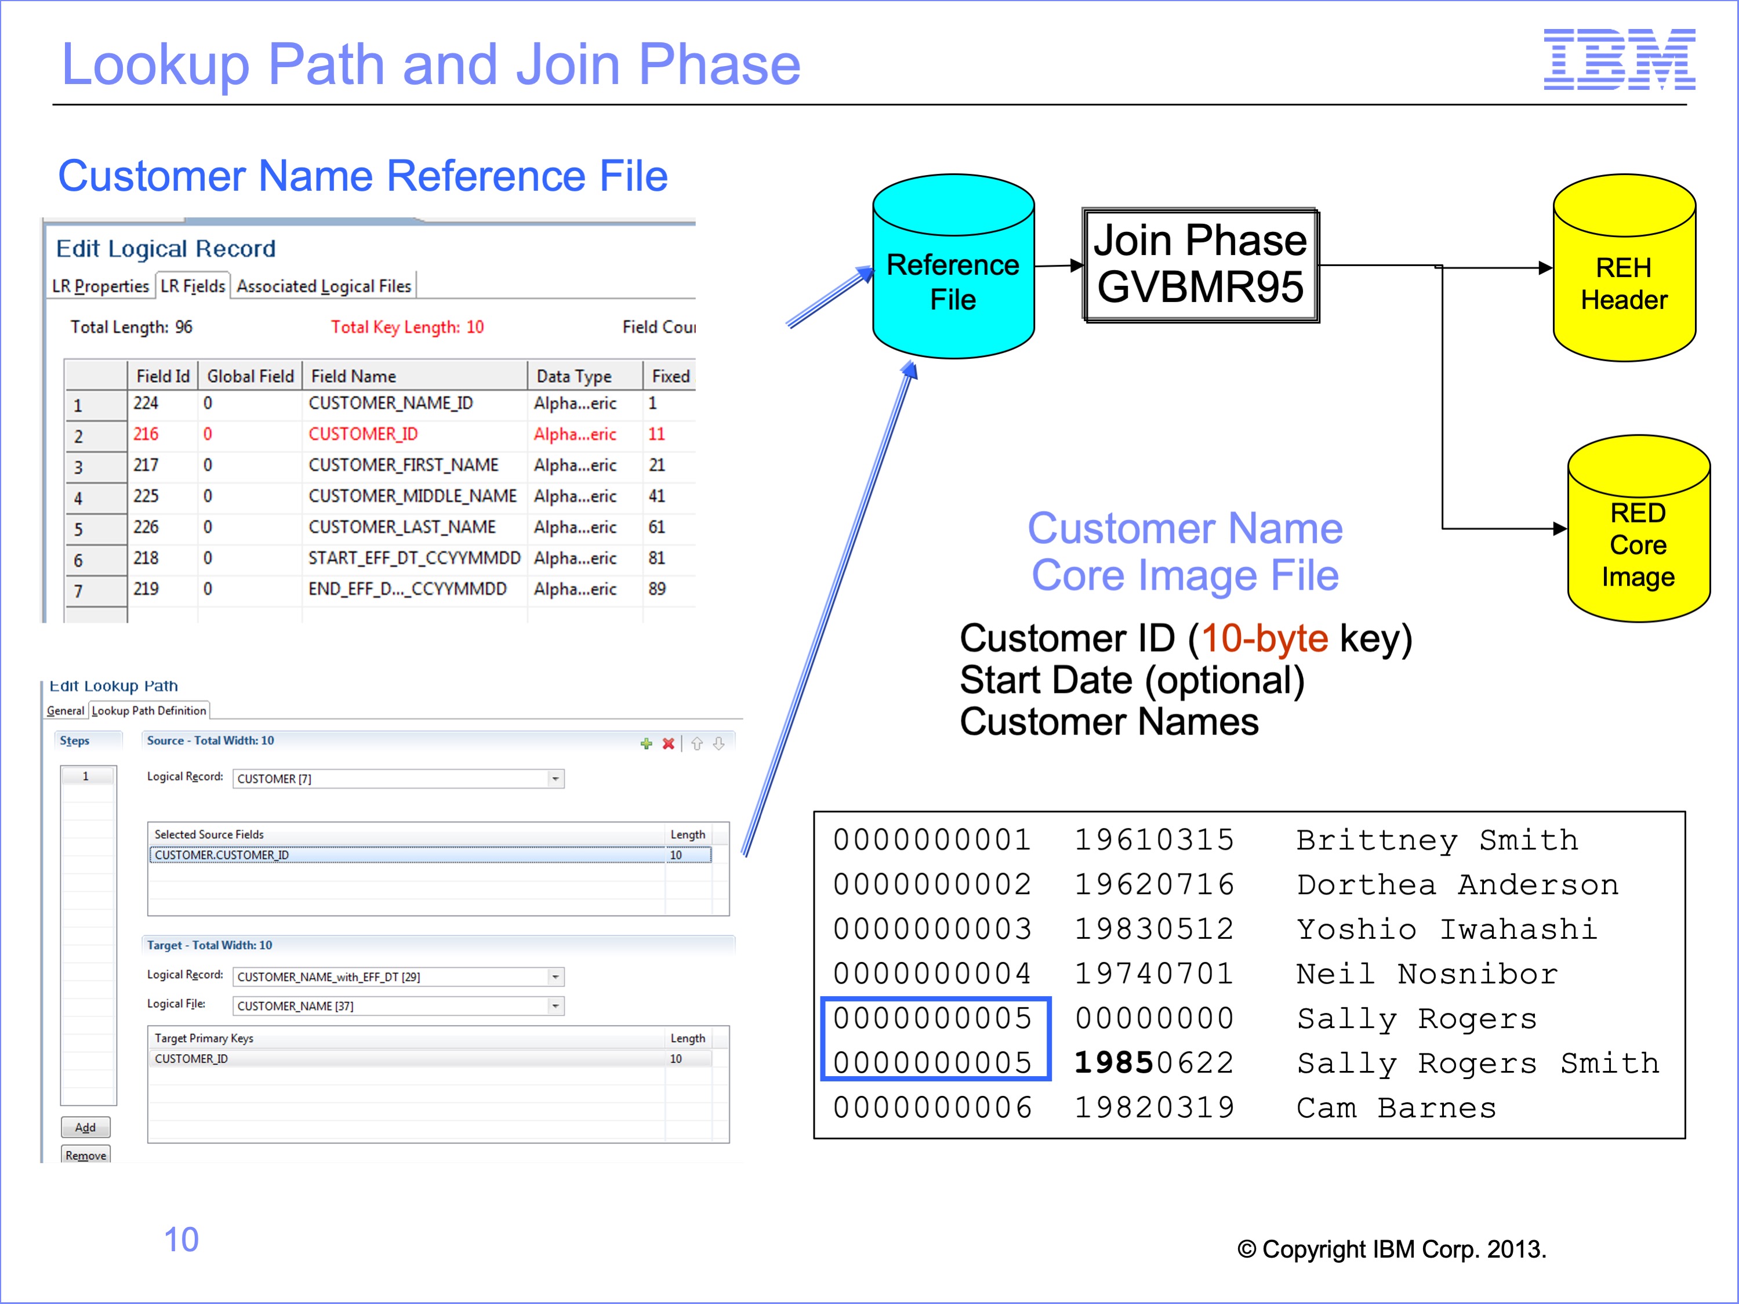Click the IBM logo

[1620, 59]
